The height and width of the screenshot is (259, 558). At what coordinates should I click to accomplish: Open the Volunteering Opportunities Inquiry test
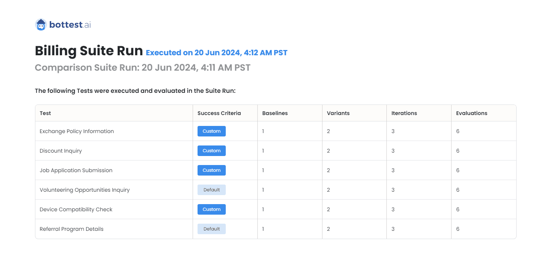point(85,190)
